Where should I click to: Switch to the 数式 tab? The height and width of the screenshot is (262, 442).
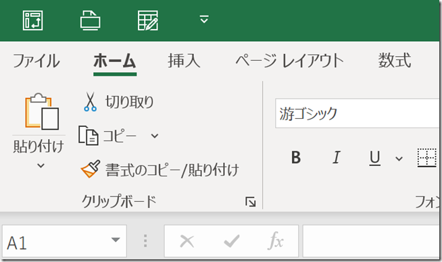(x=395, y=61)
